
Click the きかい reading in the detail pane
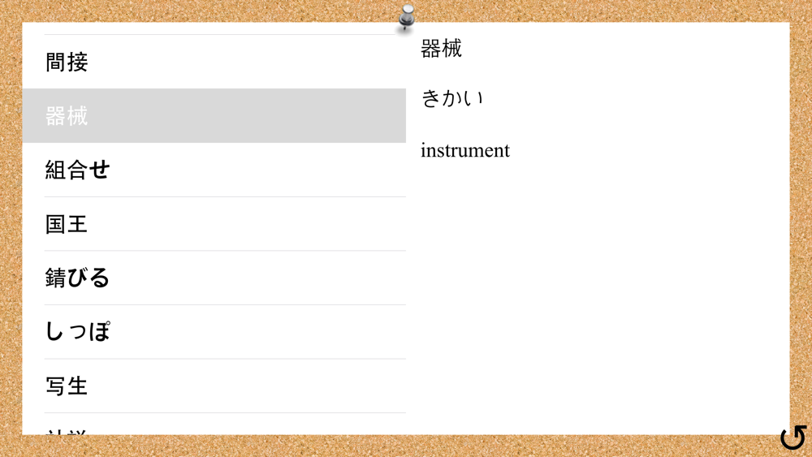point(452,98)
